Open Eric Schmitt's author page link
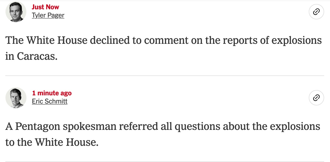Image resolution: width=330 pixels, height=162 pixels. (x=49, y=101)
